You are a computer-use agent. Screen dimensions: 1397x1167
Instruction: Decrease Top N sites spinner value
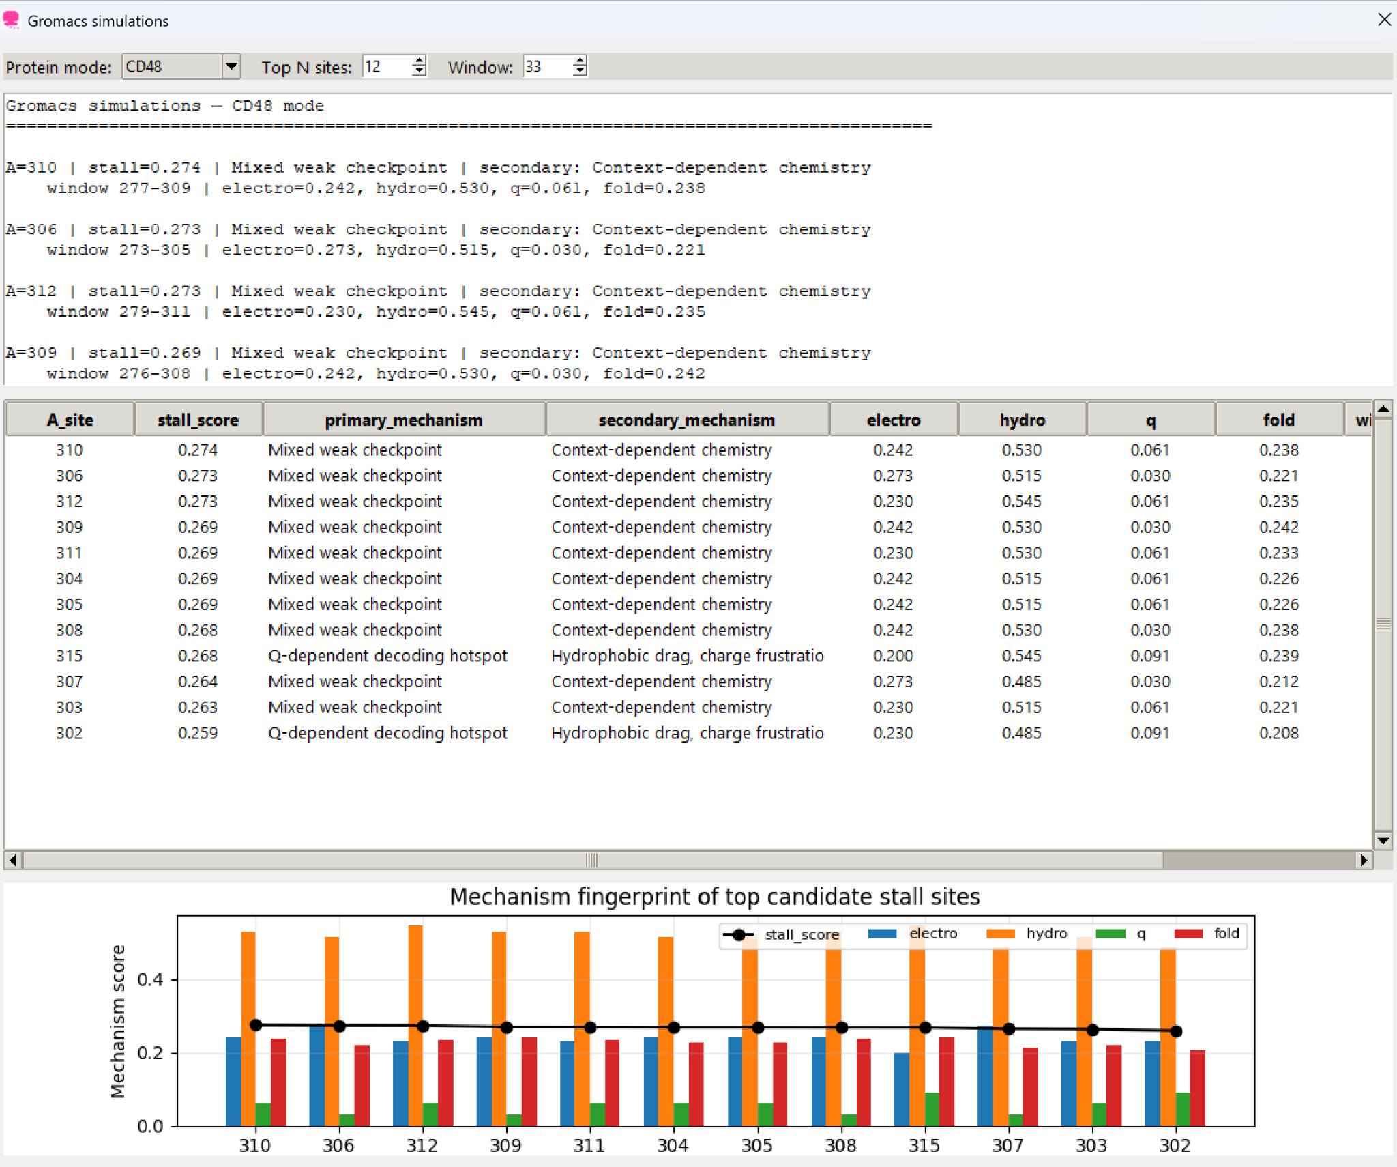pyautogui.click(x=419, y=72)
